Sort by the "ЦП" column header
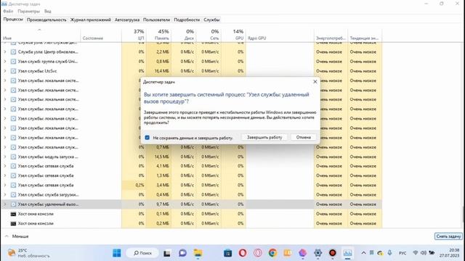465x261 pixels. pyautogui.click(x=134, y=35)
